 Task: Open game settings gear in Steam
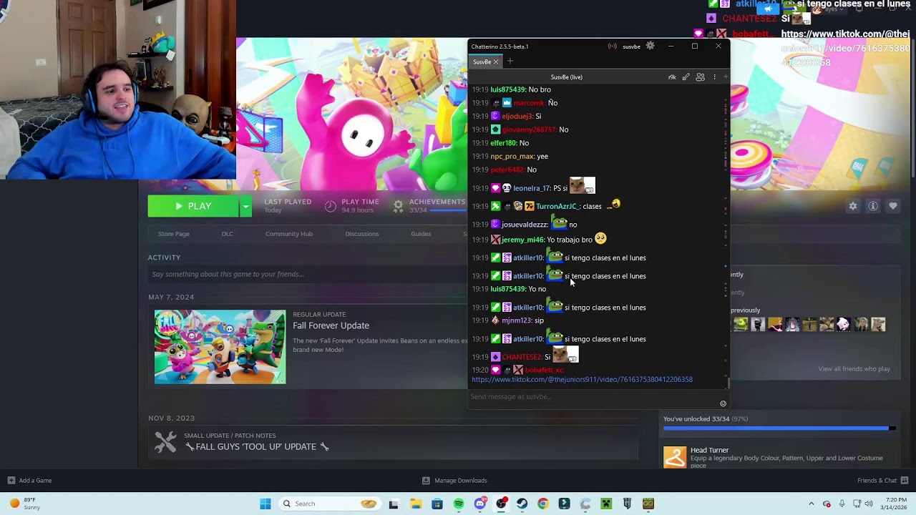coord(853,206)
